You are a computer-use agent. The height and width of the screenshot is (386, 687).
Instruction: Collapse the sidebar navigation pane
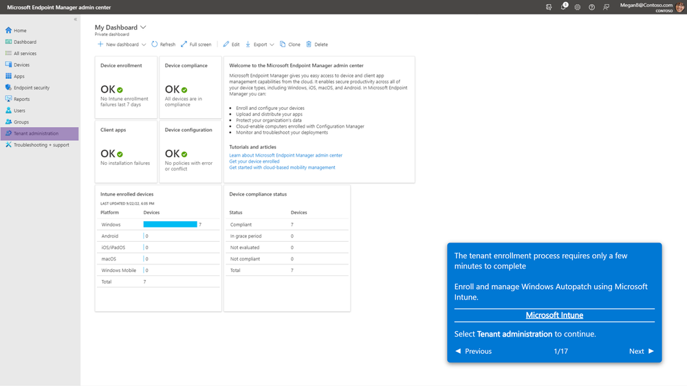pyautogui.click(x=76, y=19)
